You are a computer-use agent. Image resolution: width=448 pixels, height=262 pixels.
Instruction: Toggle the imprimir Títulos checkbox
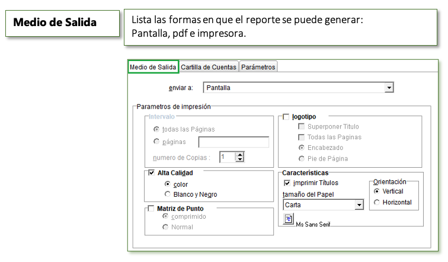[x=287, y=183]
